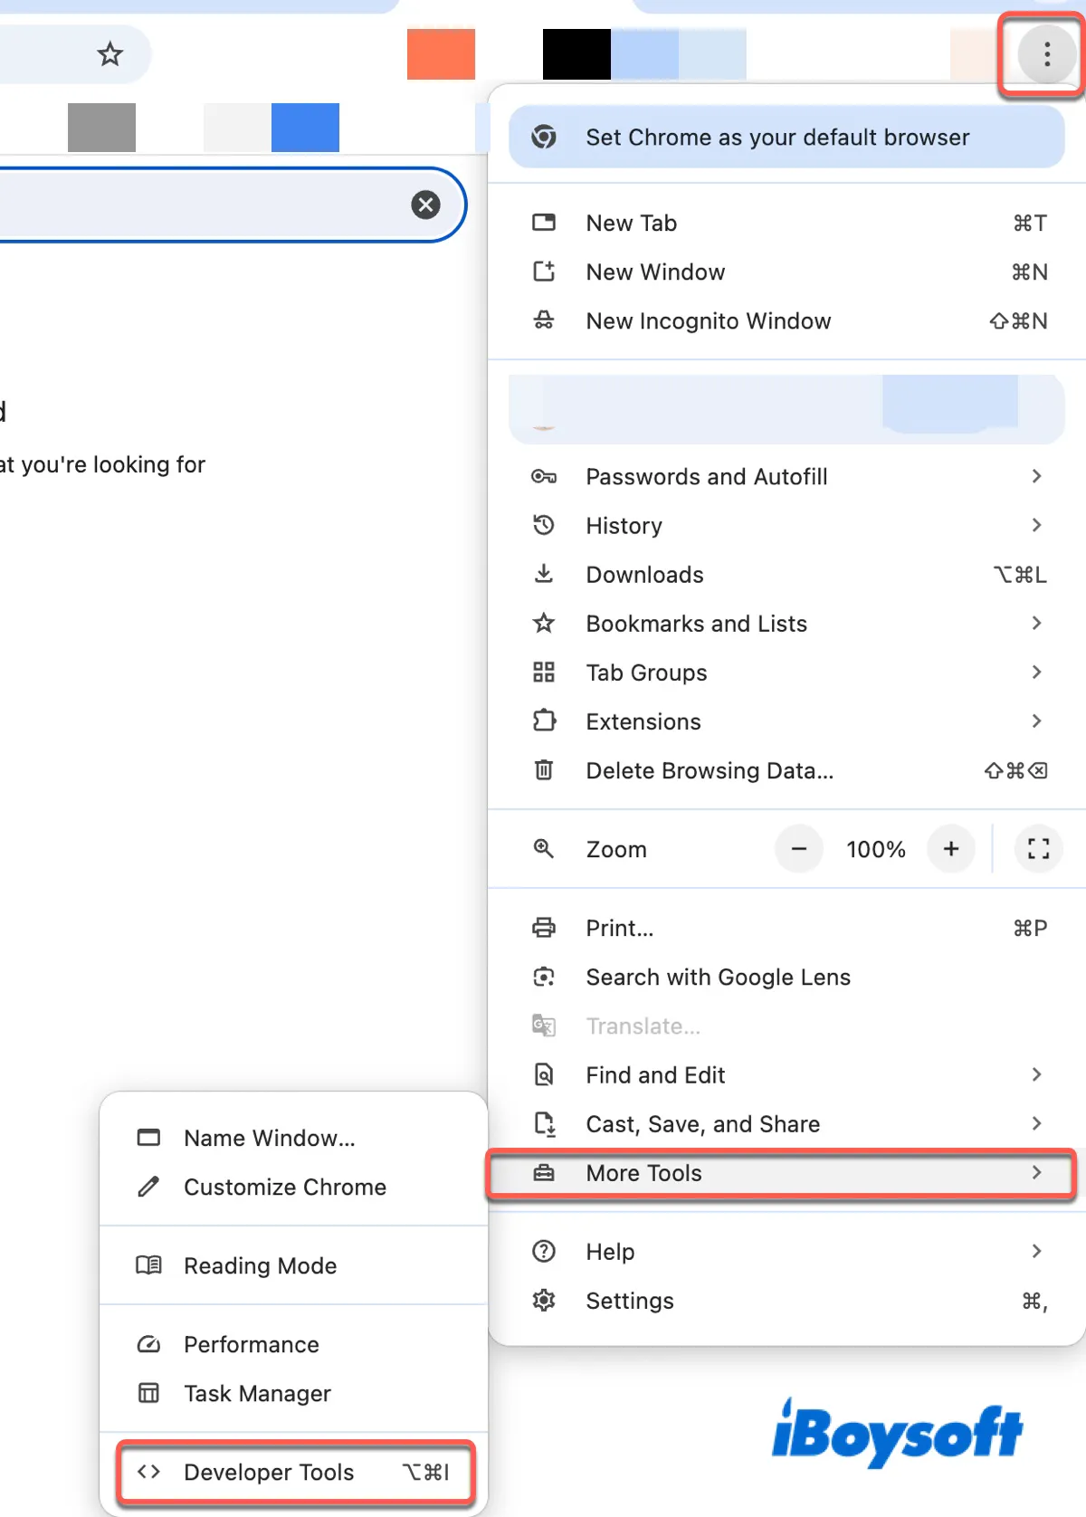This screenshot has width=1086, height=1517.
Task: Click the History clock icon
Action: tap(544, 525)
